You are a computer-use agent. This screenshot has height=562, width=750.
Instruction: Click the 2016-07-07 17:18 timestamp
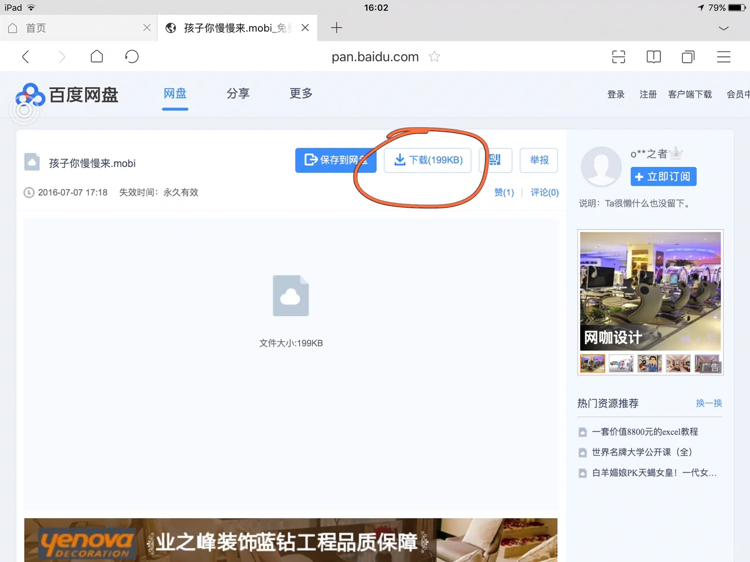click(73, 193)
